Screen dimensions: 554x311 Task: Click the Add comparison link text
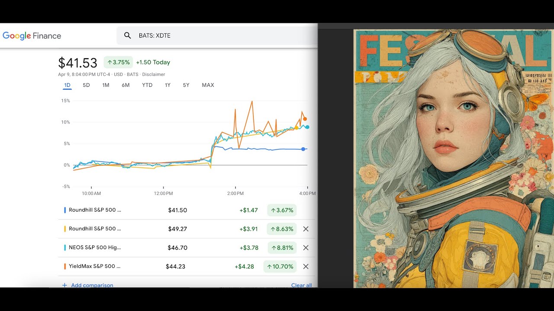[92, 285]
